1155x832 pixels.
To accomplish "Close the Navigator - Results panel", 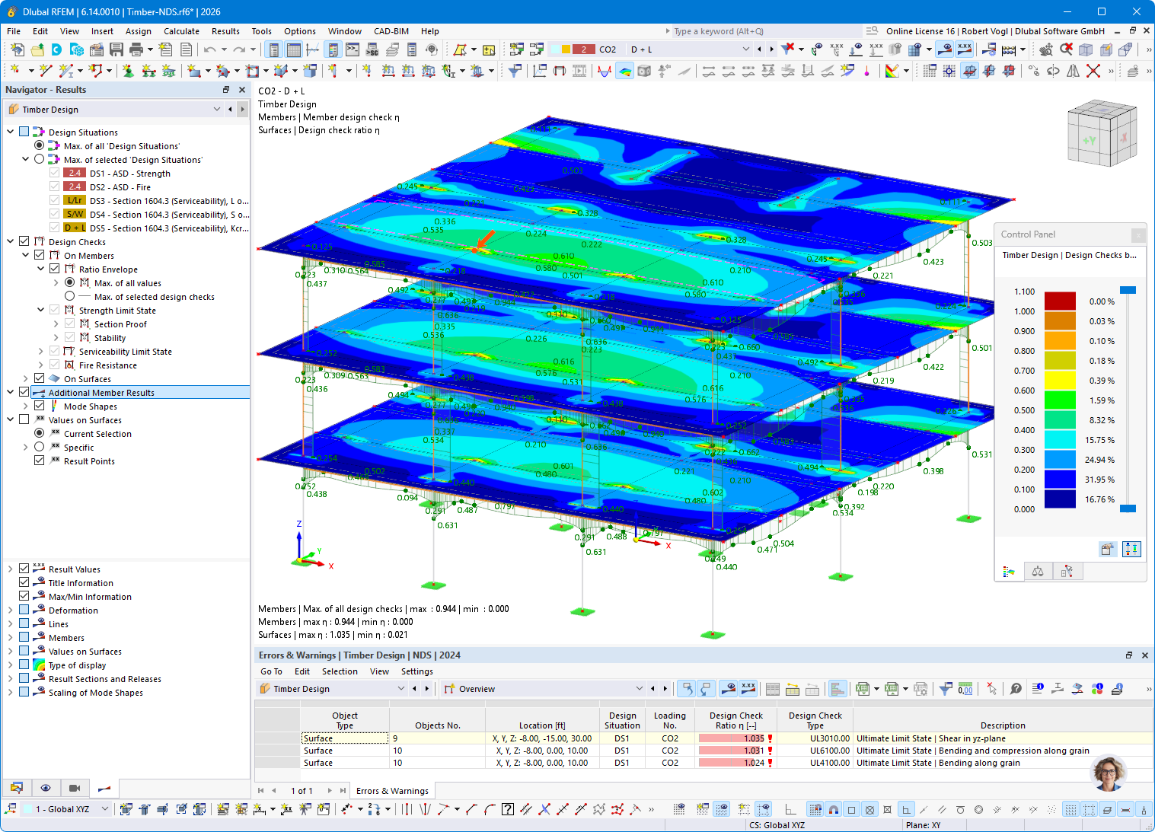I will click(x=242, y=90).
